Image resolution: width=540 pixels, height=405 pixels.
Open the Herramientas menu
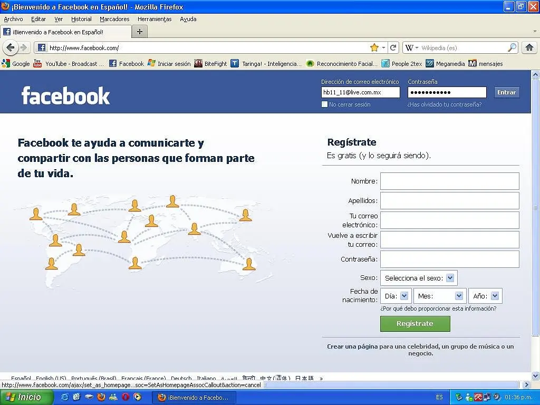[x=155, y=19]
